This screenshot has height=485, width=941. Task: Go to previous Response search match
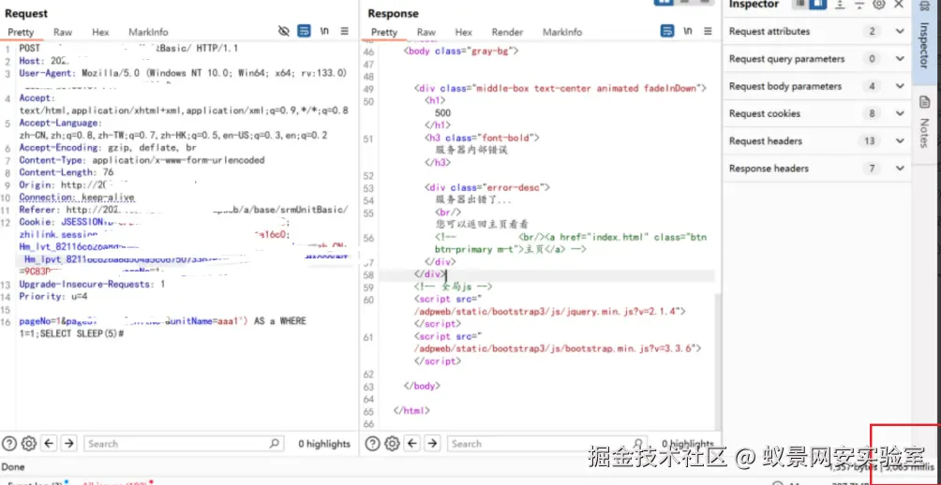tap(412, 444)
